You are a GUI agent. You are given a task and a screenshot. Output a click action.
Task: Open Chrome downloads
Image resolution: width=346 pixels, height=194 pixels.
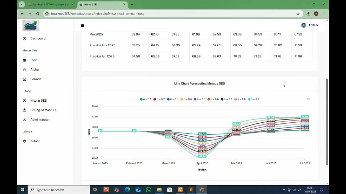pos(308,13)
